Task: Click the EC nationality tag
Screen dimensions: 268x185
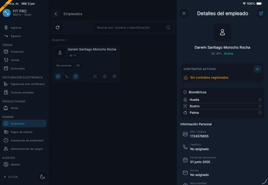Action: pos(78,65)
